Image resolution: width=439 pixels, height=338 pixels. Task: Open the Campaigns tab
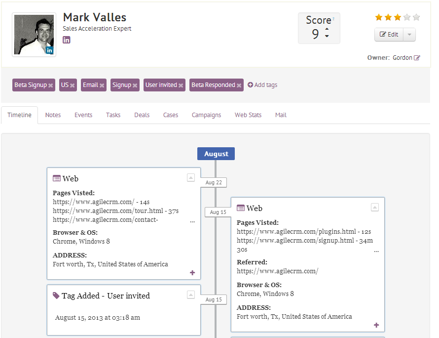(x=206, y=115)
